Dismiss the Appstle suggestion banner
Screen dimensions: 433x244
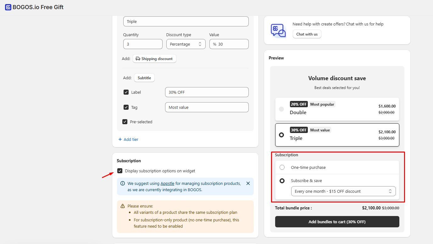click(x=248, y=183)
